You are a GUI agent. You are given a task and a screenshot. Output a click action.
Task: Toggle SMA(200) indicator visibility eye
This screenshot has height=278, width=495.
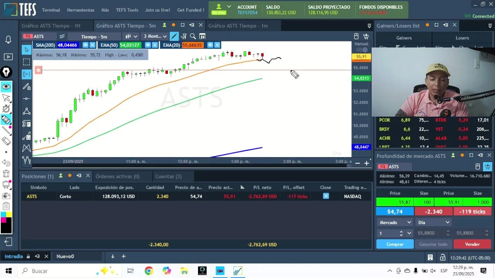pyautogui.click(x=85, y=45)
